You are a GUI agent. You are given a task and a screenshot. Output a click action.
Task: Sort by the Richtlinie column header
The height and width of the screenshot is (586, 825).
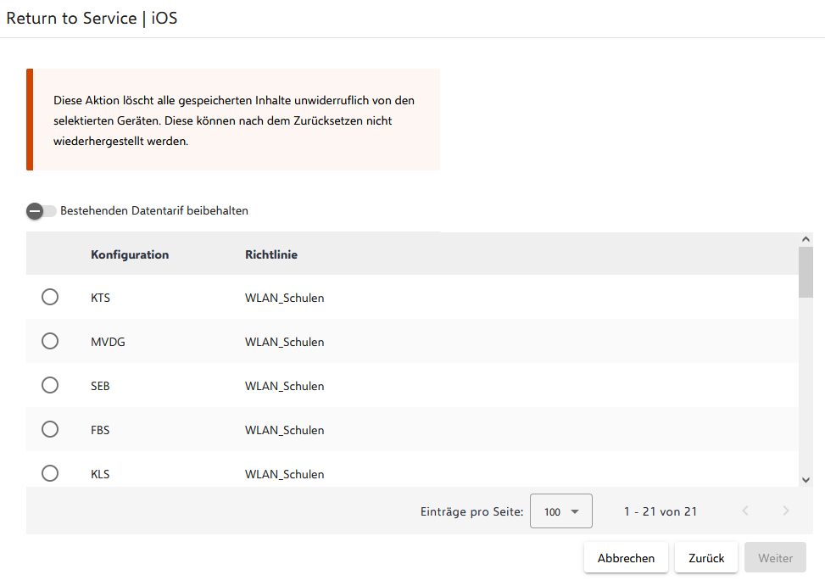pyautogui.click(x=271, y=254)
